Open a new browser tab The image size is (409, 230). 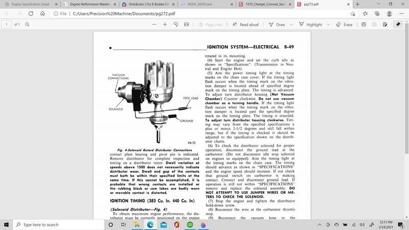[x=357, y=4]
